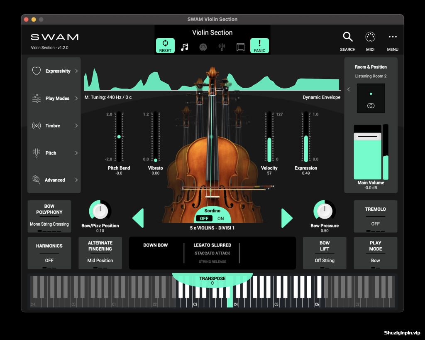Screen dimensions: 425x340
Task: Expand Expressivity with its chevron
Action: (76, 71)
